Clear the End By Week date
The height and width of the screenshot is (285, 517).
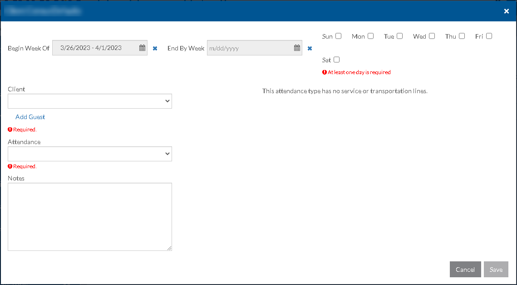coord(310,48)
